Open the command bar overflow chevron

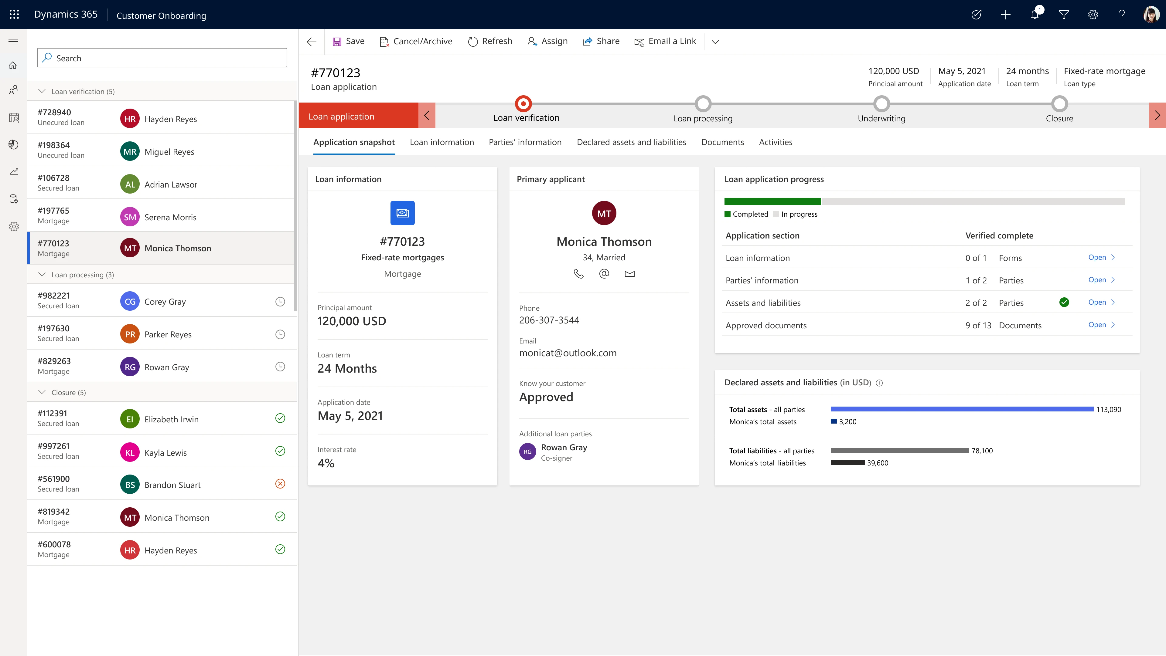715,42
